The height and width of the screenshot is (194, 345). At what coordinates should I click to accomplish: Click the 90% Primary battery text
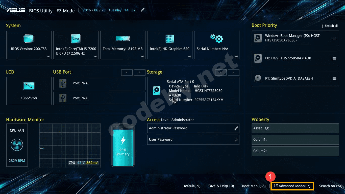coord(123,152)
